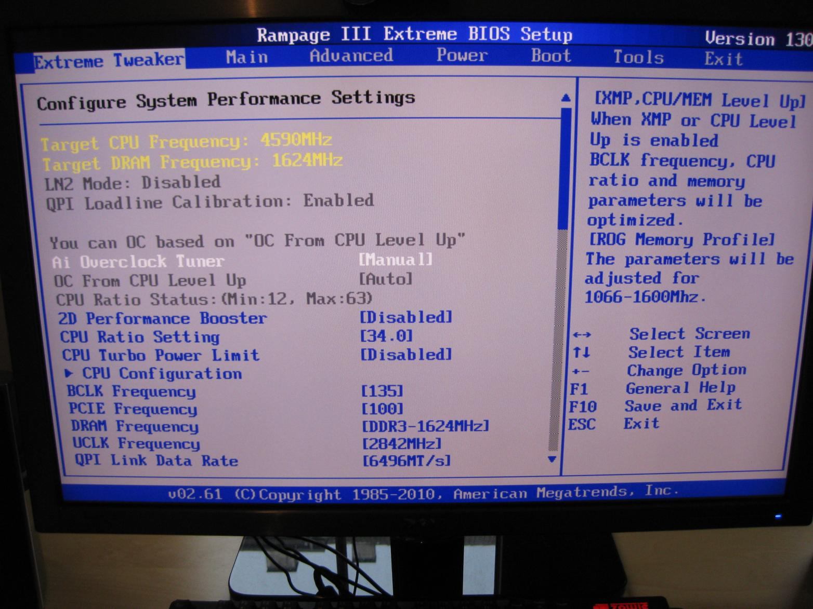Select the DRAM Frequency label
The image size is (813, 609).
point(135,426)
